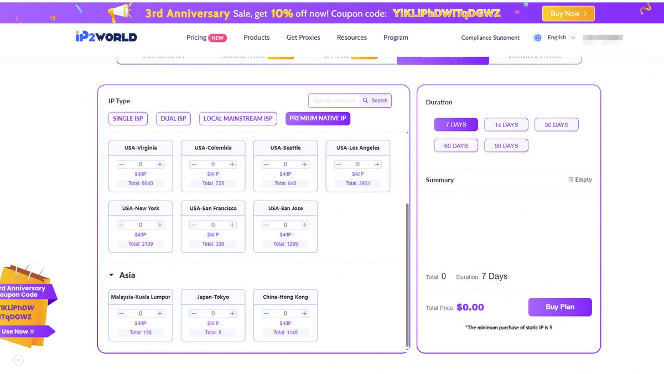The height and width of the screenshot is (374, 664).
Task: Choose 14 DAYS duration
Action: (x=506, y=125)
